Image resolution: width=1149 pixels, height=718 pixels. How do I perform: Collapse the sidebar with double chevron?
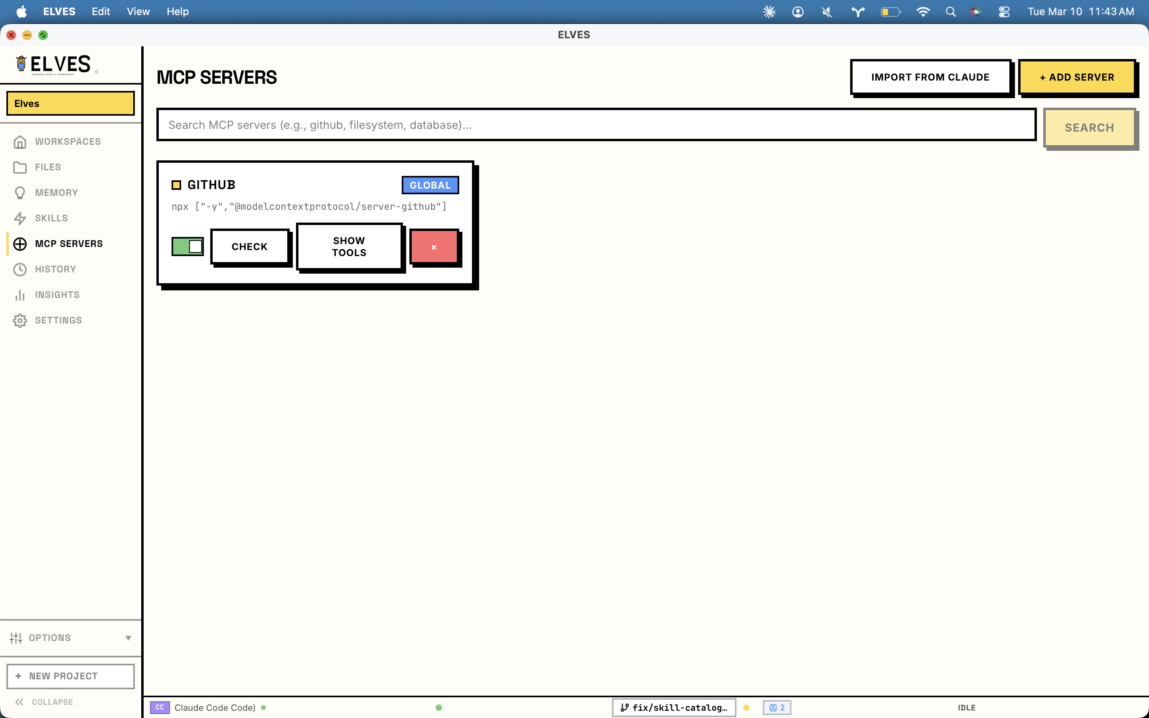click(20, 702)
